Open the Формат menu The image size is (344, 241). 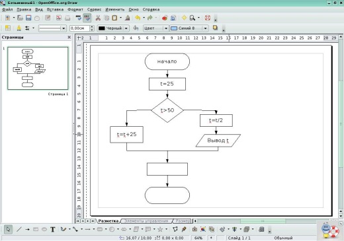point(75,9)
